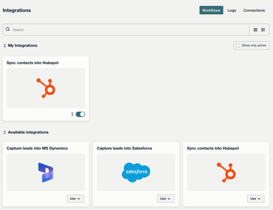This screenshot has height=210, width=273.
Task: Disable the Sync contacts into Hubspot toggle
Action: click(80, 114)
